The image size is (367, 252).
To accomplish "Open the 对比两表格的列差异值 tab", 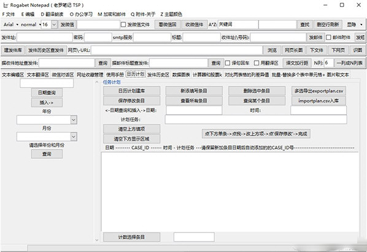I will (x=247, y=75).
